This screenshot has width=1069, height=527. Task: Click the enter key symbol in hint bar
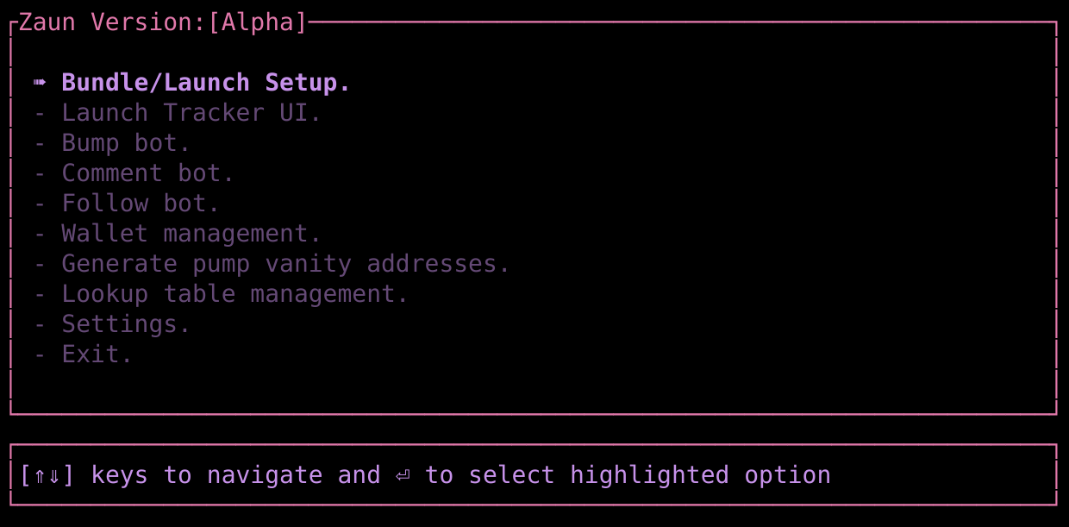(403, 475)
